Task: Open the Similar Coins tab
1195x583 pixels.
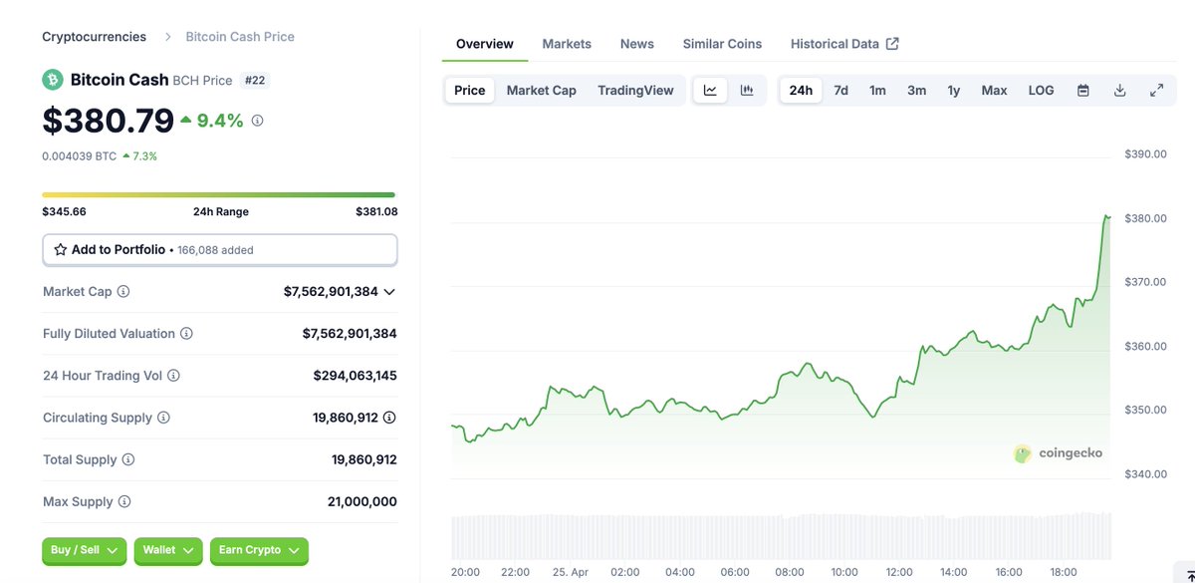Action: coord(722,44)
